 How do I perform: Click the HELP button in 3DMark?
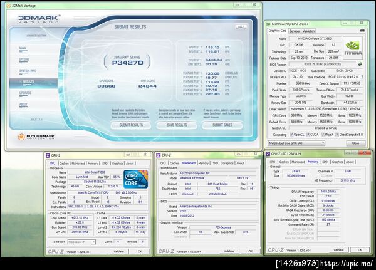tap(241, 27)
